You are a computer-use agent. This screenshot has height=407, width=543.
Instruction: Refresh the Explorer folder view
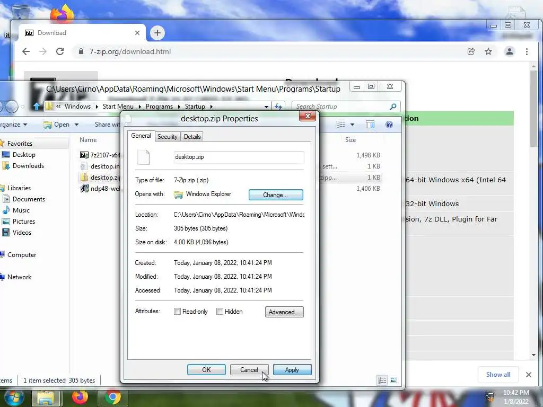tap(278, 106)
